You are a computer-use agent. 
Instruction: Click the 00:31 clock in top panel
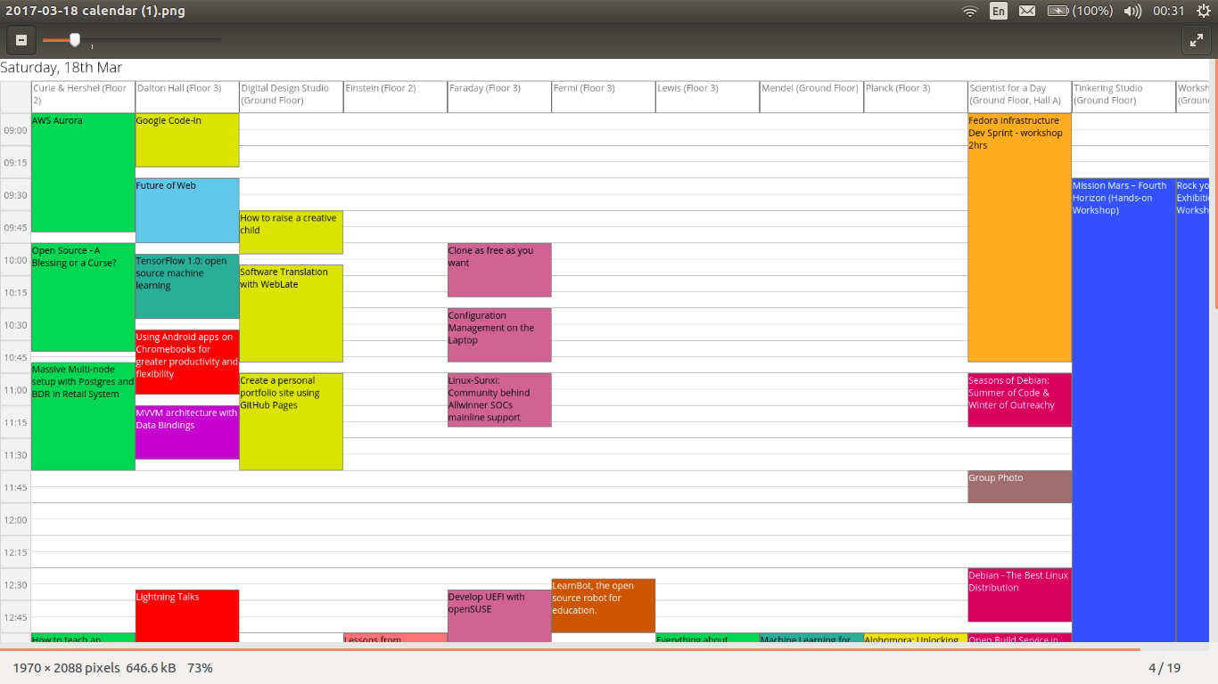(x=1168, y=11)
